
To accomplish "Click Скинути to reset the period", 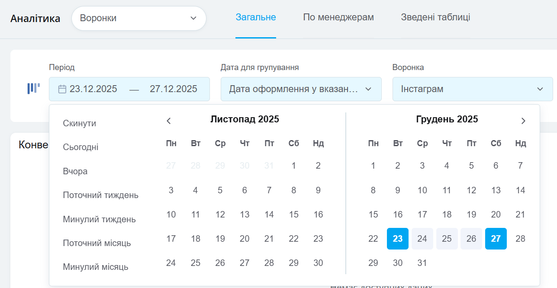I will 80,123.
